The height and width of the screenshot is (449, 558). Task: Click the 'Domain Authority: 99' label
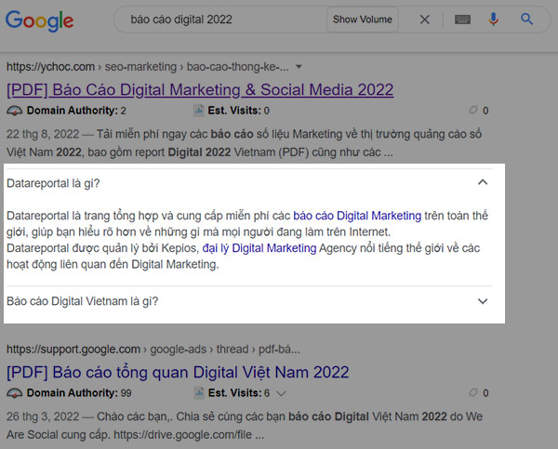(79, 393)
